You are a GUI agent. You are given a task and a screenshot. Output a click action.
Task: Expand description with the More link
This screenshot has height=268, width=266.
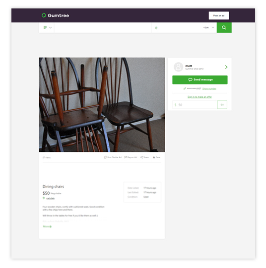(47, 226)
